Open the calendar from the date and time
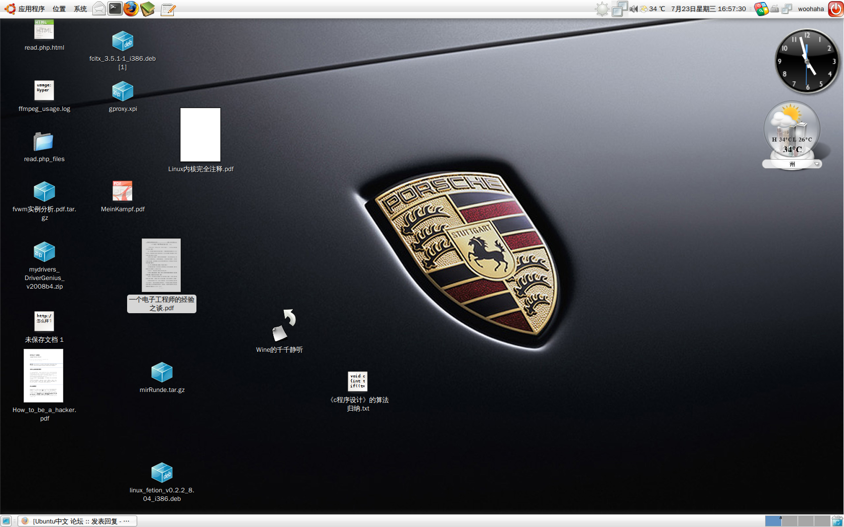This screenshot has height=527, width=844. pos(708,9)
